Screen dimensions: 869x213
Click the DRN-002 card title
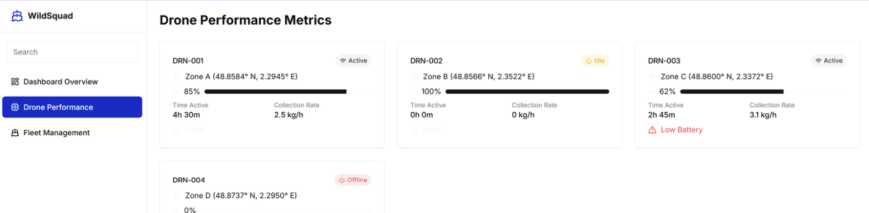[x=426, y=60]
